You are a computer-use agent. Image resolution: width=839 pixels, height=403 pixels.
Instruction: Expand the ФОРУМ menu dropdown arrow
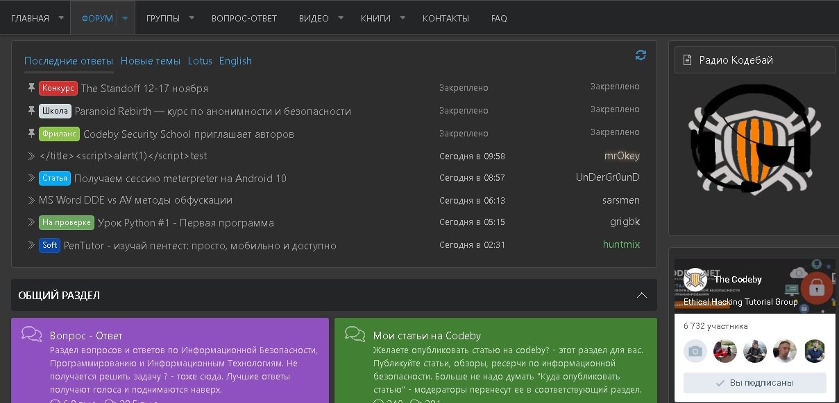(125, 18)
